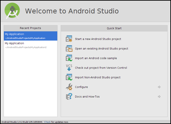The image size is (171, 124).
Task: Click the Configure wrench and gear icon
Action: tap(69, 87)
